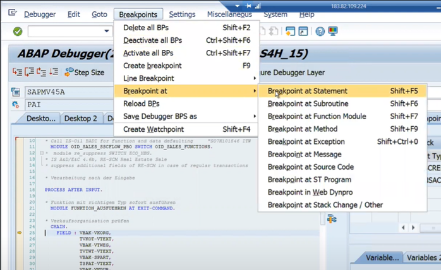Open the Edit menu
This screenshot has width=441, height=270.
[74, 15]
